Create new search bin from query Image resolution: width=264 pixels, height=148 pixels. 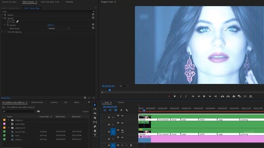(38, 111)
